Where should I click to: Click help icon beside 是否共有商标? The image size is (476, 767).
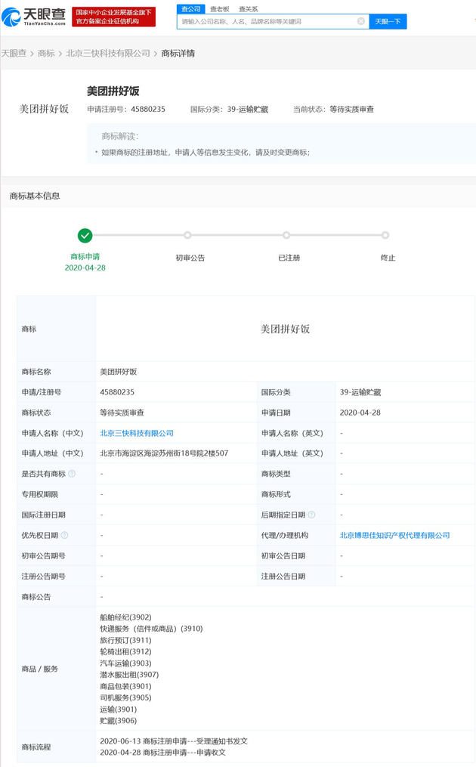tap(72, 474)
